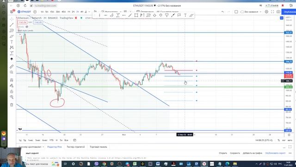This screenshot has width=296, height=167.
Task: Minimize the bottom panel
Action: [x=284, y=147]
